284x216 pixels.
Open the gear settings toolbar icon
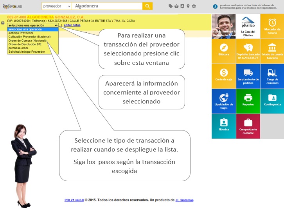tap(194, 6)
